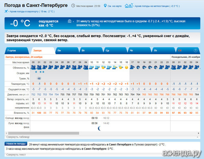Viewport: 204px width, 159px height.
Task: Click the crescent moon phase icon
Action: pos(100,128)
